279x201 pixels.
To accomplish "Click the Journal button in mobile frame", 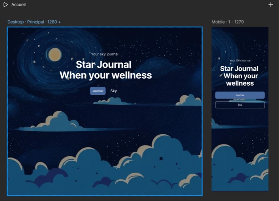I will coord(240,95).
